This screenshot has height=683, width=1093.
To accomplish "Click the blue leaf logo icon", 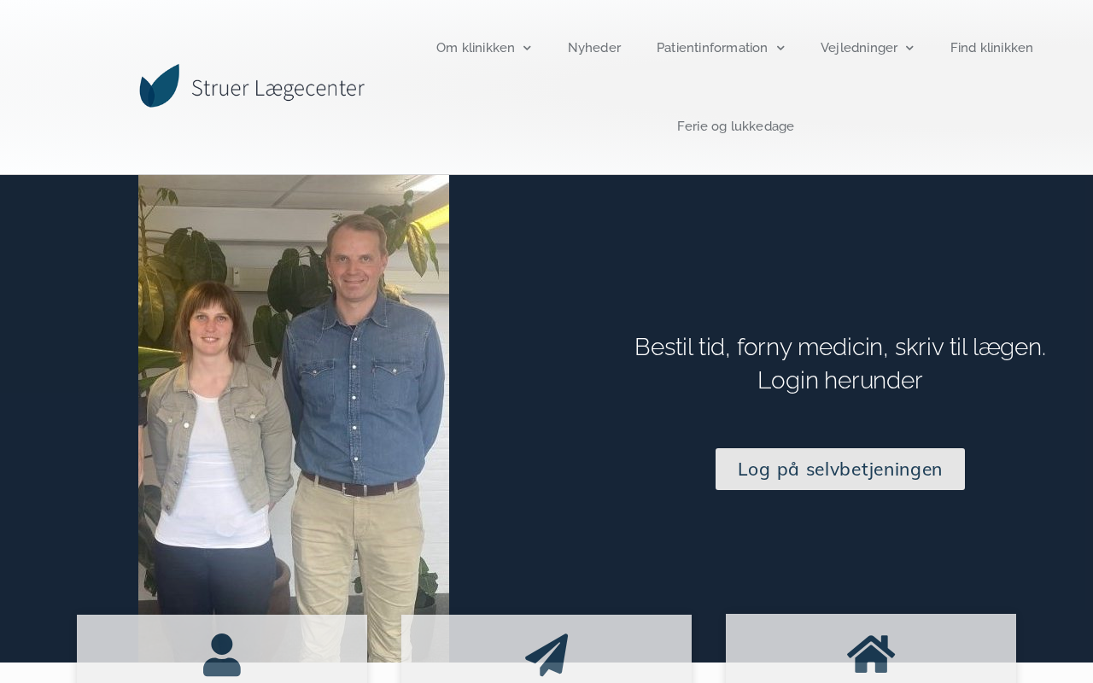I will coord(160,85).
